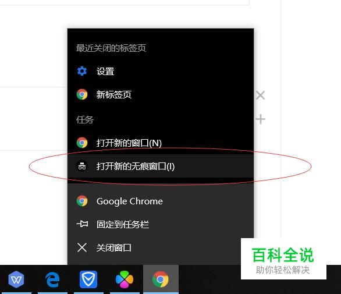Click the gray X icon beside the jump list
This screenshot has width=341, height=294.
[x=260, y=95]
